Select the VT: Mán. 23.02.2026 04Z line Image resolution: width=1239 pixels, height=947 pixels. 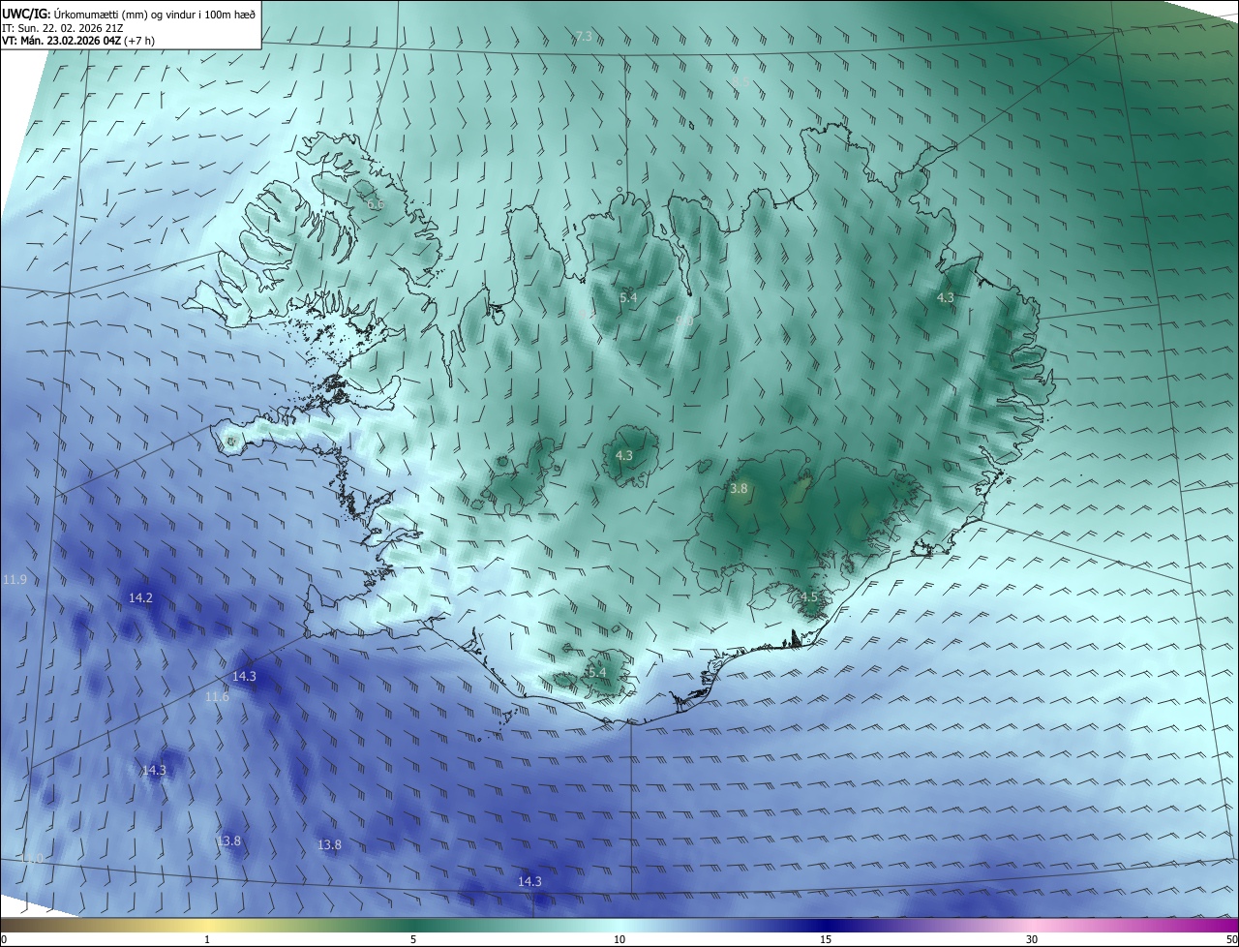[x=77, y=41]
